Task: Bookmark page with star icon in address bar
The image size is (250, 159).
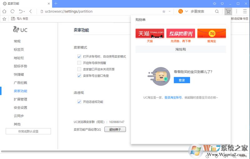Action: [x=164, y=12]
